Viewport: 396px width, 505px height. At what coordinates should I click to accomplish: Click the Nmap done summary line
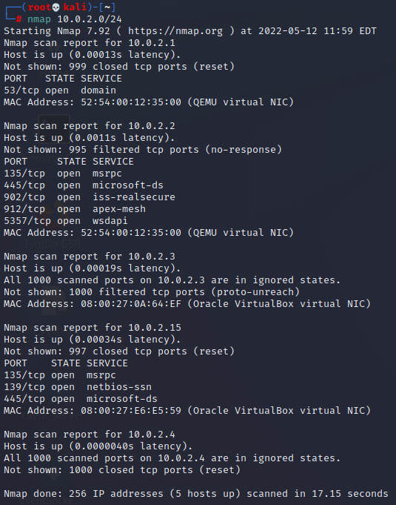(x=195, y=494)
